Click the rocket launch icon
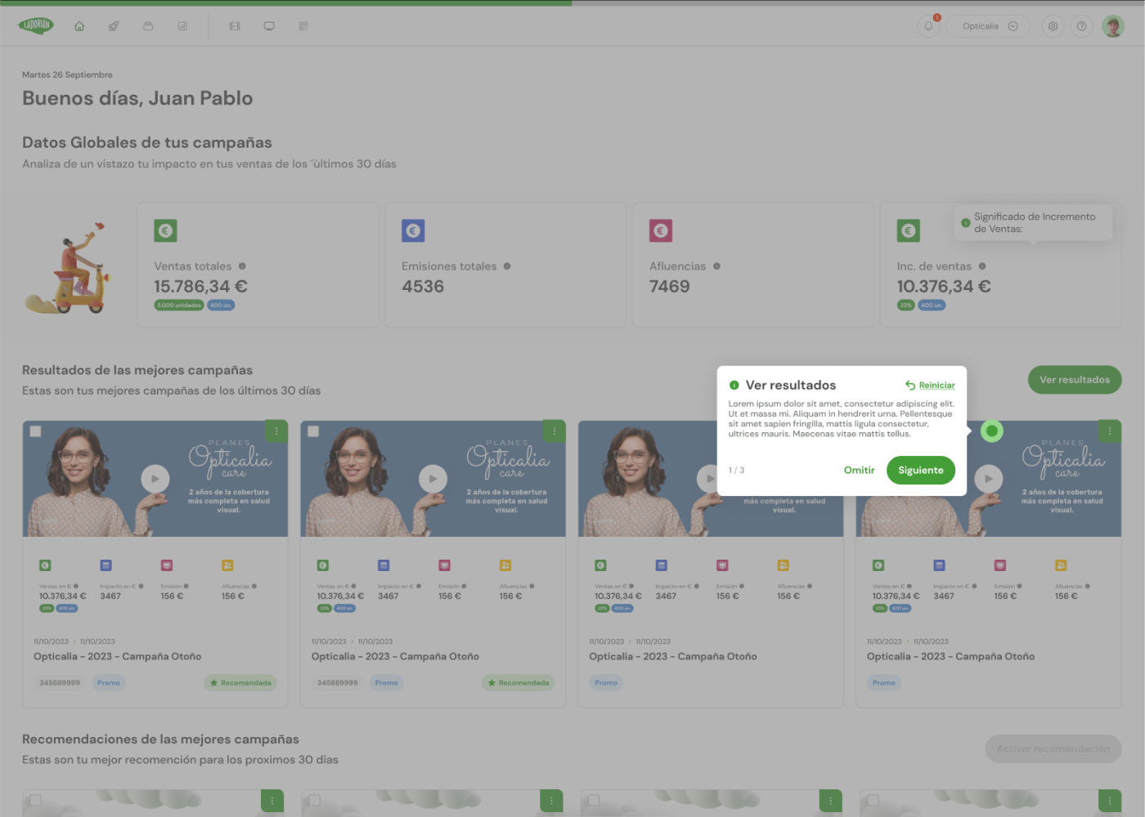The height and width of the screenshot is (817, 1145). [x=114, y=26]
